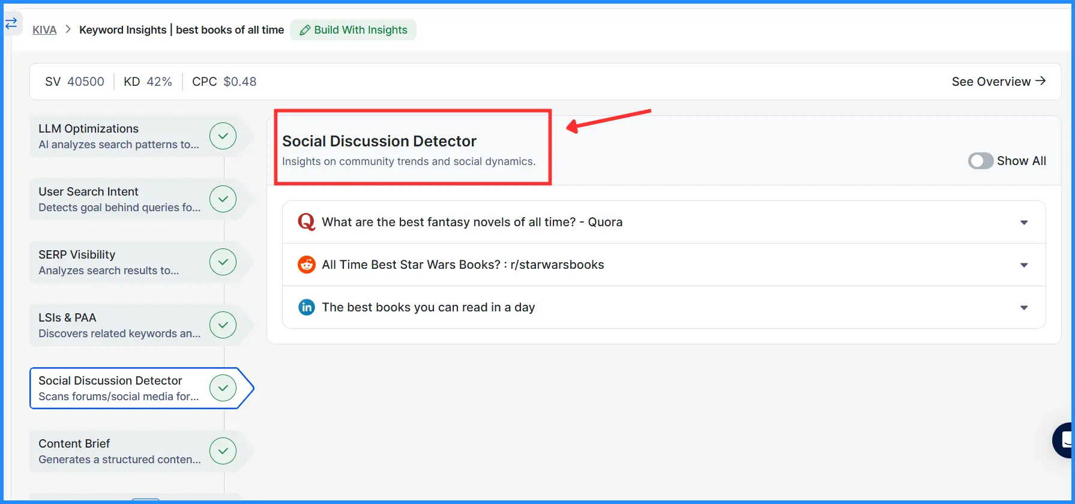Click the KD 42% metric
1075x504 pixels.
click(148, 82)
